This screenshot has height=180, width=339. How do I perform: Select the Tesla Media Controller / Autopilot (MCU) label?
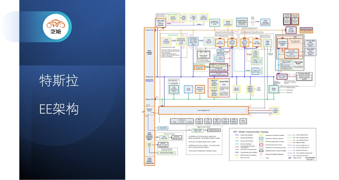(149, 136)
